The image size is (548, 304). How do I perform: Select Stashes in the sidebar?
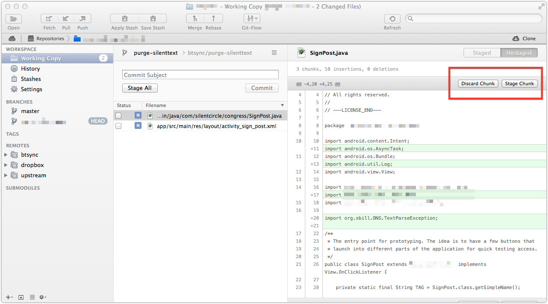[31, 79]
